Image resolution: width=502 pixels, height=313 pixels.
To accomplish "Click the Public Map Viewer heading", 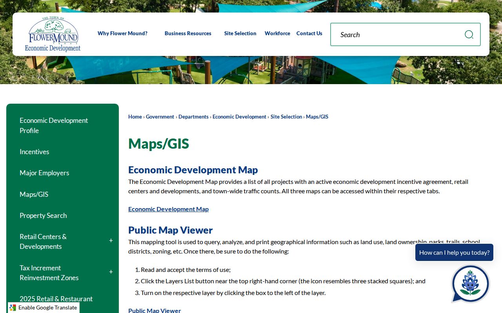I will pos(170,230).
